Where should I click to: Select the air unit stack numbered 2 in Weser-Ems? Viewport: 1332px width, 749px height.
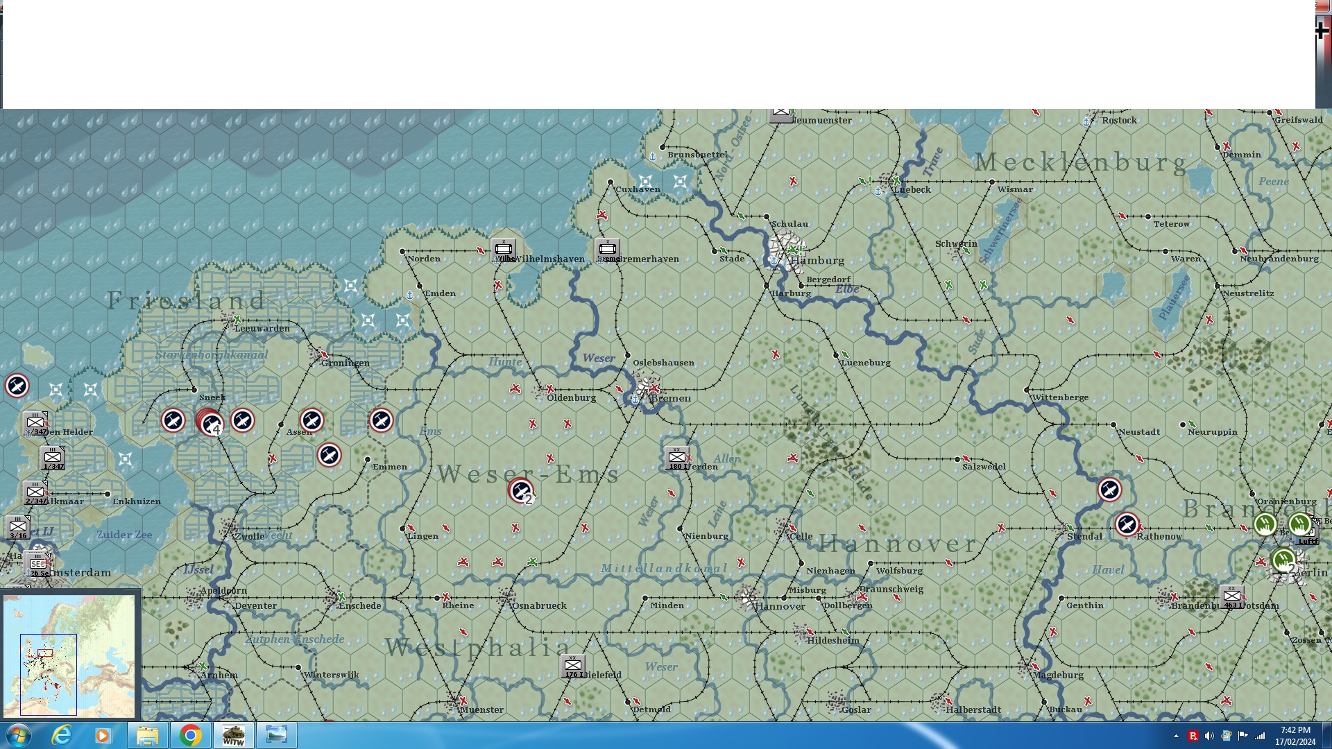[x=521, y=491]
